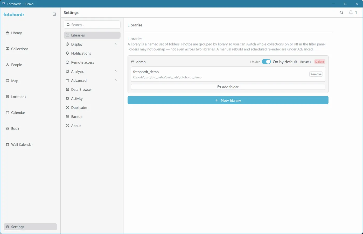
Task: Click the Advanced sliders icon
Action: pyautogui.click(x=67, y=81)
